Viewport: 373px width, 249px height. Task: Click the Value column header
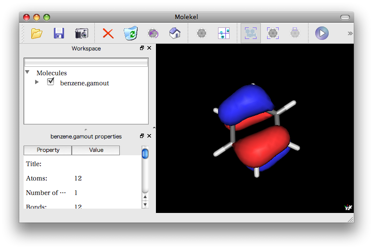(x=96, y=150)
